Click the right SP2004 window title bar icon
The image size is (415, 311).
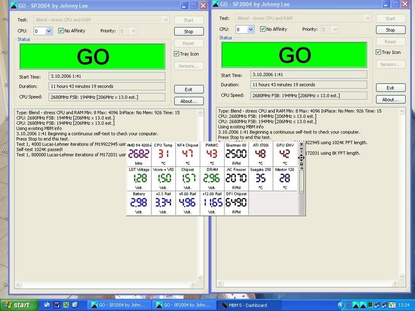point(215,4)
